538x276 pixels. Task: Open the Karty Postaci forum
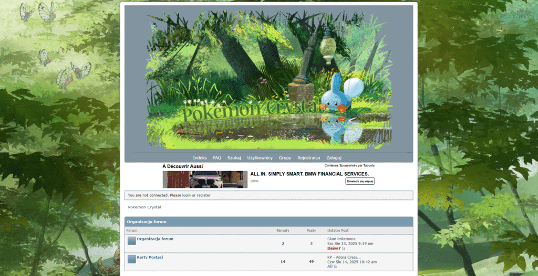(x=150, y=257)
